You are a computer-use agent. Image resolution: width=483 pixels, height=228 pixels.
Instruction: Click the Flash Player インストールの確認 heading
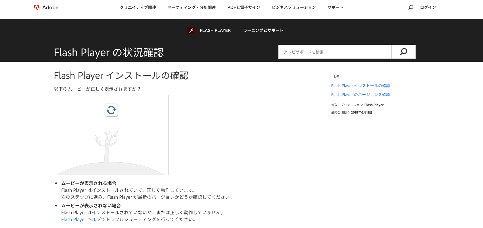tap(121, 76)
